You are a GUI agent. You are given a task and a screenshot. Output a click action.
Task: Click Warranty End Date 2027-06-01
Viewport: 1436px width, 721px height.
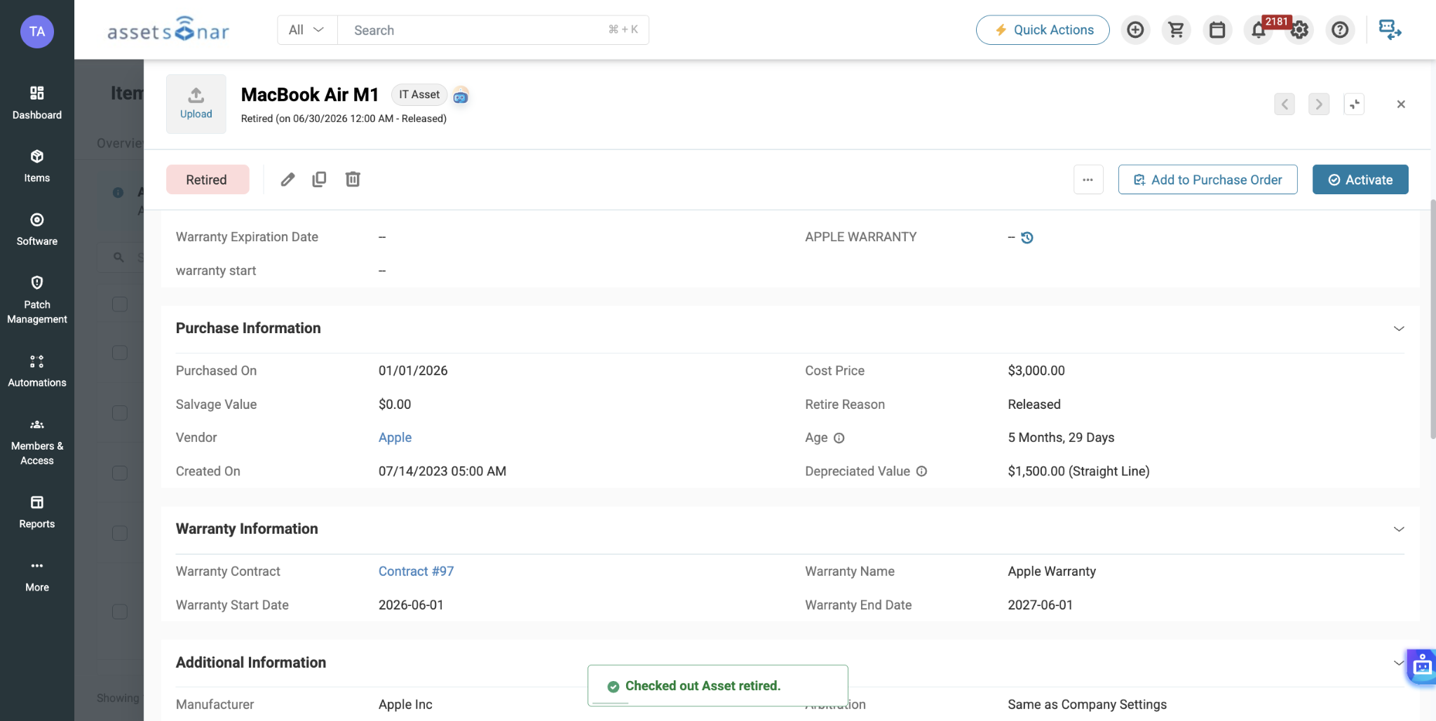coord(1041,605)
